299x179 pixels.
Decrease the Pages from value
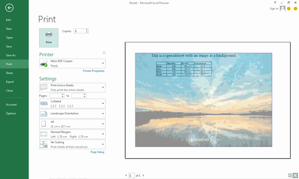point(62,97)
